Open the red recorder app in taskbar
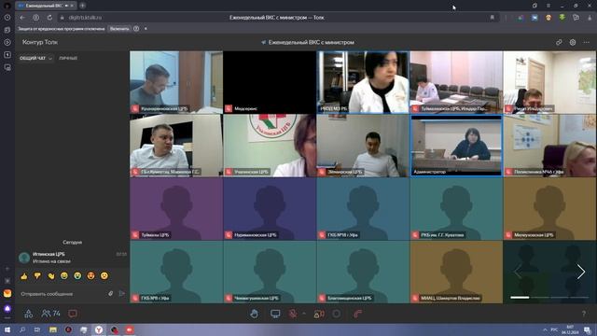Screen dimensions: 597x336 click(x=130, y=329)
